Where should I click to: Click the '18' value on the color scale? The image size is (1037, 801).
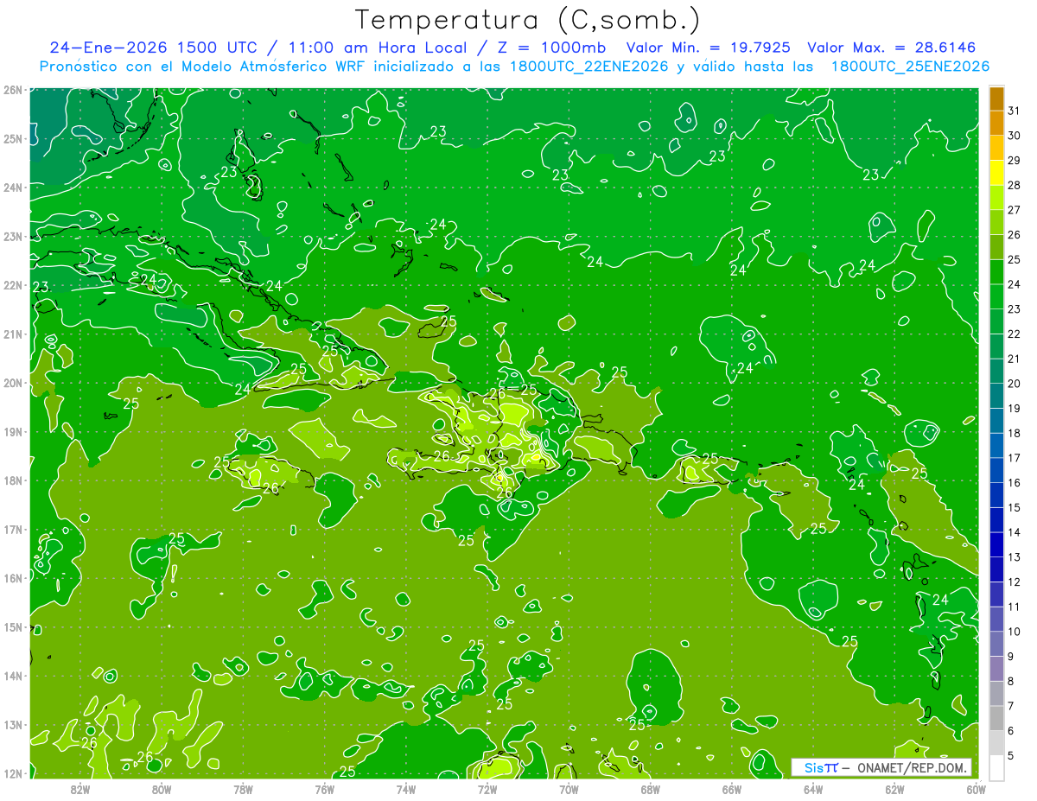(x=1014, y=433)
